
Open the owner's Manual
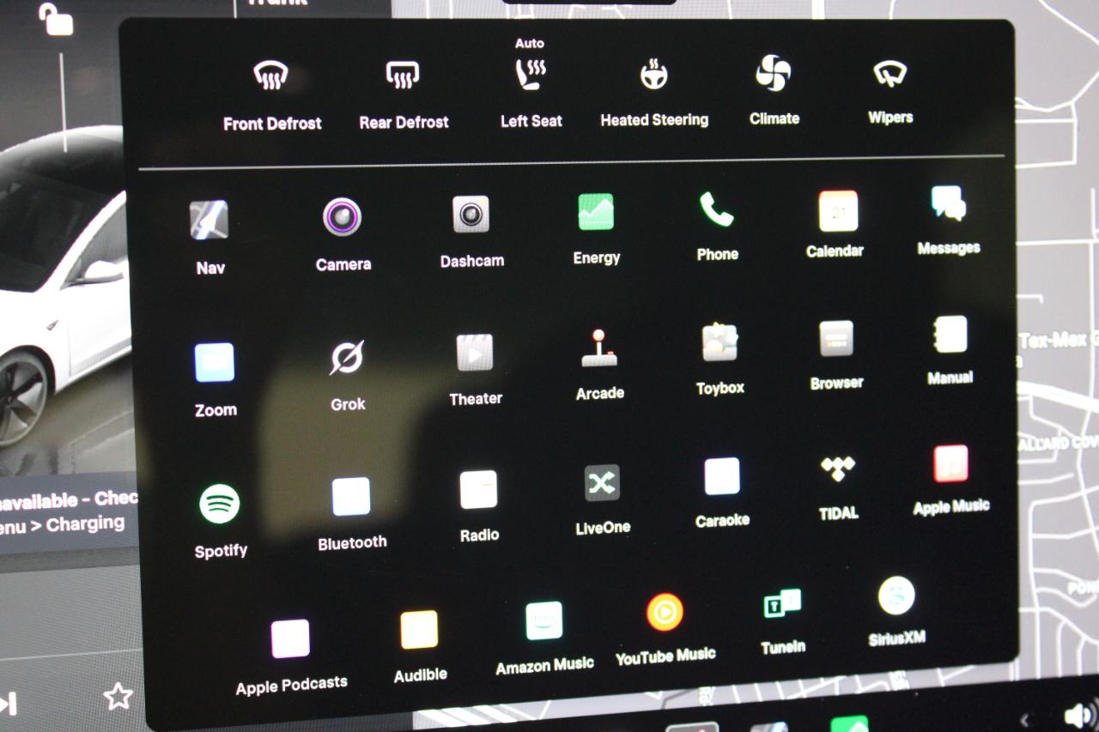coord(950,334)
